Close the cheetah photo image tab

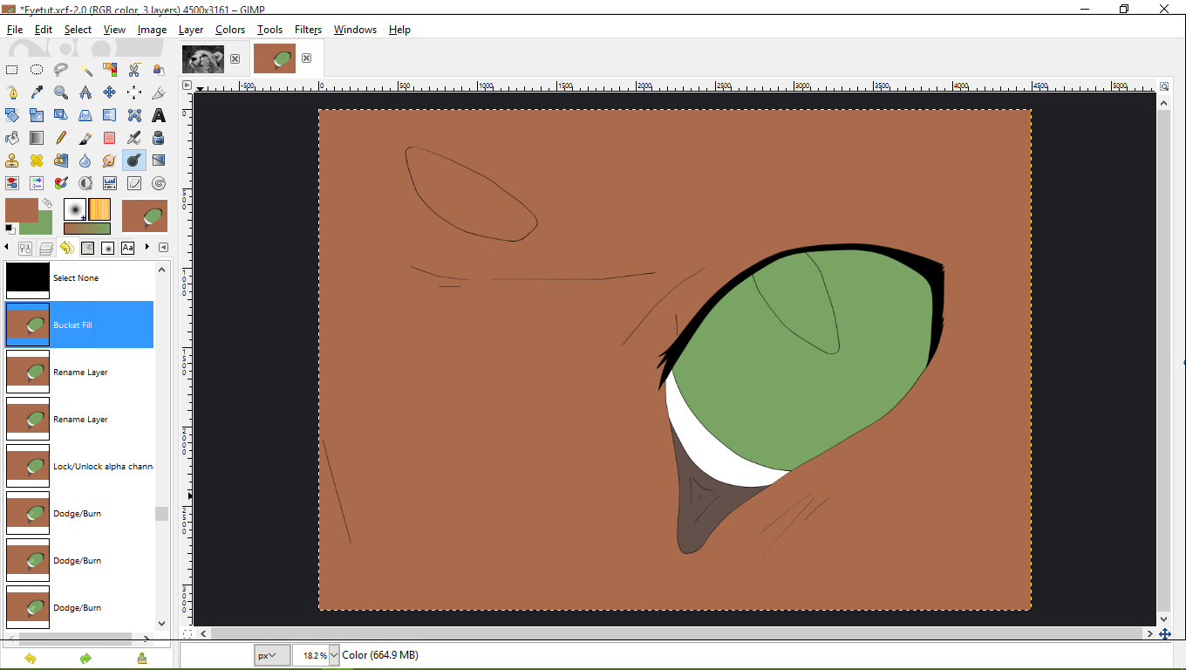[x=235, y=58]
